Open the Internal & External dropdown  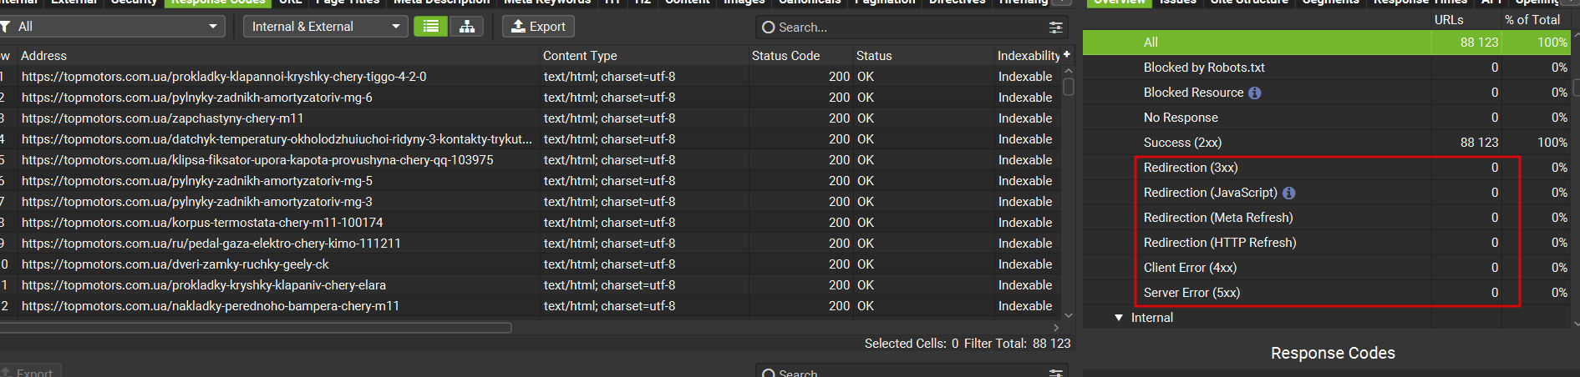[326, 27]
